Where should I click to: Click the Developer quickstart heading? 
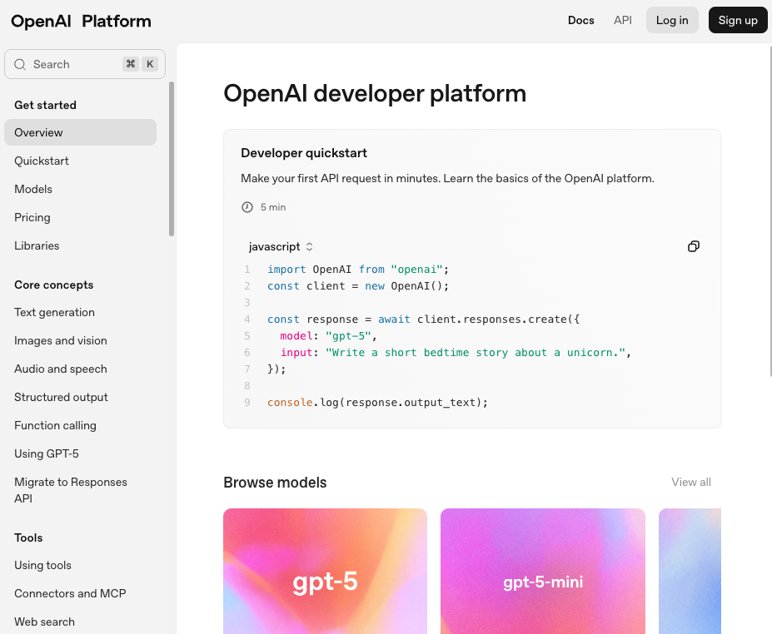point(304,153)
